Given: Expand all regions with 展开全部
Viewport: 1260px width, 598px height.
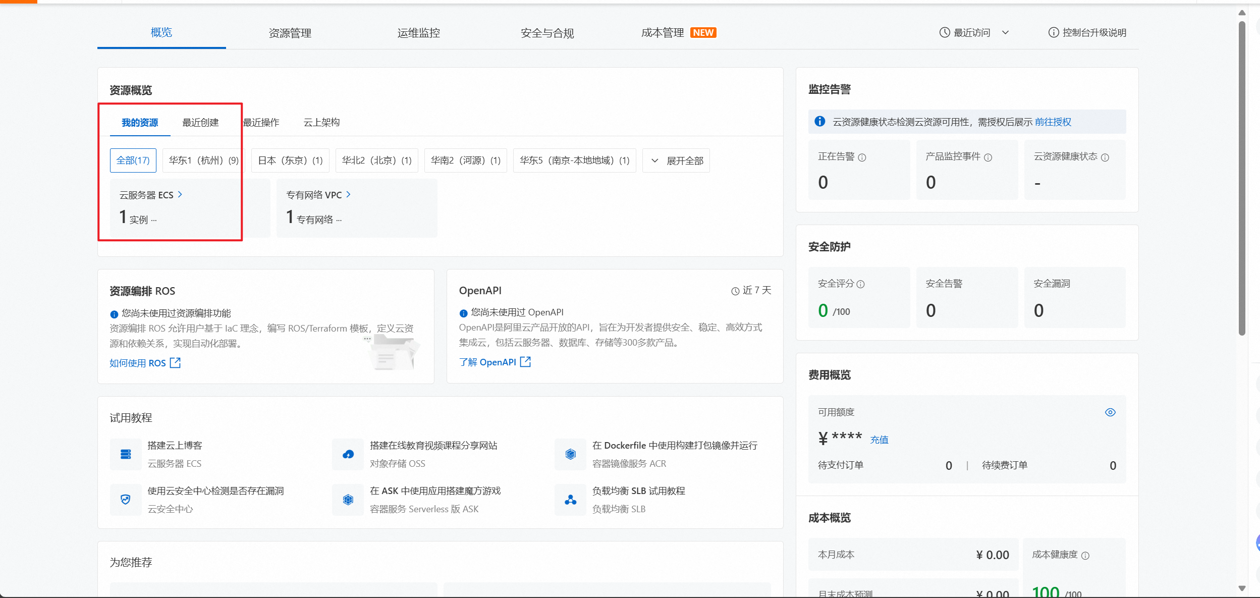Looking at the screenshot, I should pyautogui.click(x=676, y=160).
